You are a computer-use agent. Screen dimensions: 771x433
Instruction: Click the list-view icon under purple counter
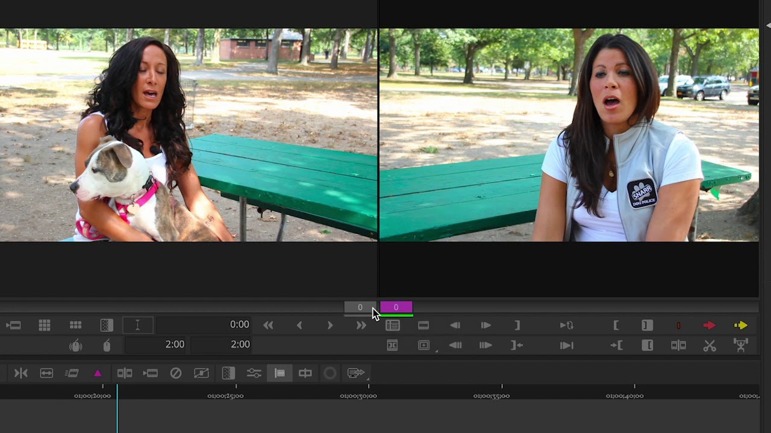pos(393,325)
